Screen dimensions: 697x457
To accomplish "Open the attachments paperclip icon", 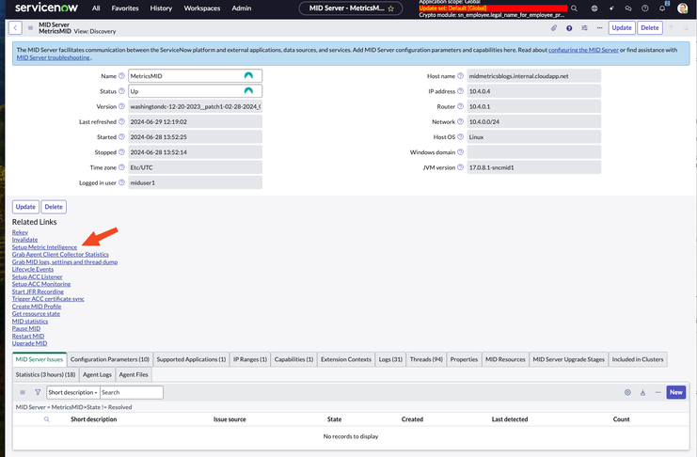I will pyautogui.click(x=554, y=27).
